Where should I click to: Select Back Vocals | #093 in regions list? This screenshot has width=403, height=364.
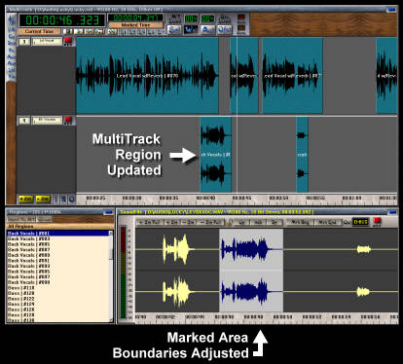tap(57, 266)
